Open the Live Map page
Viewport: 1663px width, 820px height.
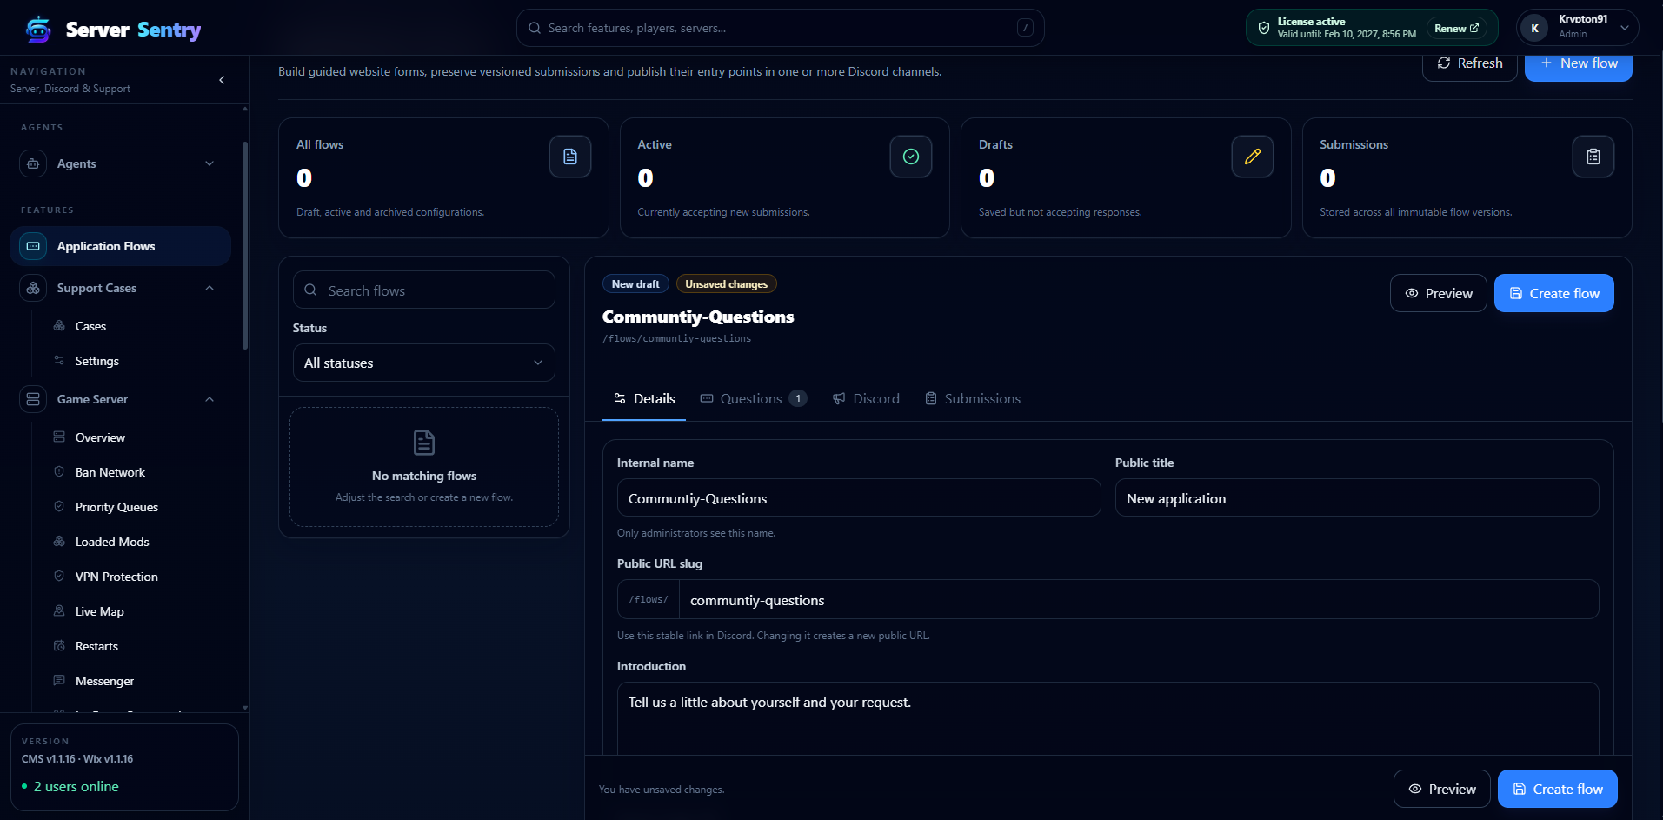coord(99,611)
